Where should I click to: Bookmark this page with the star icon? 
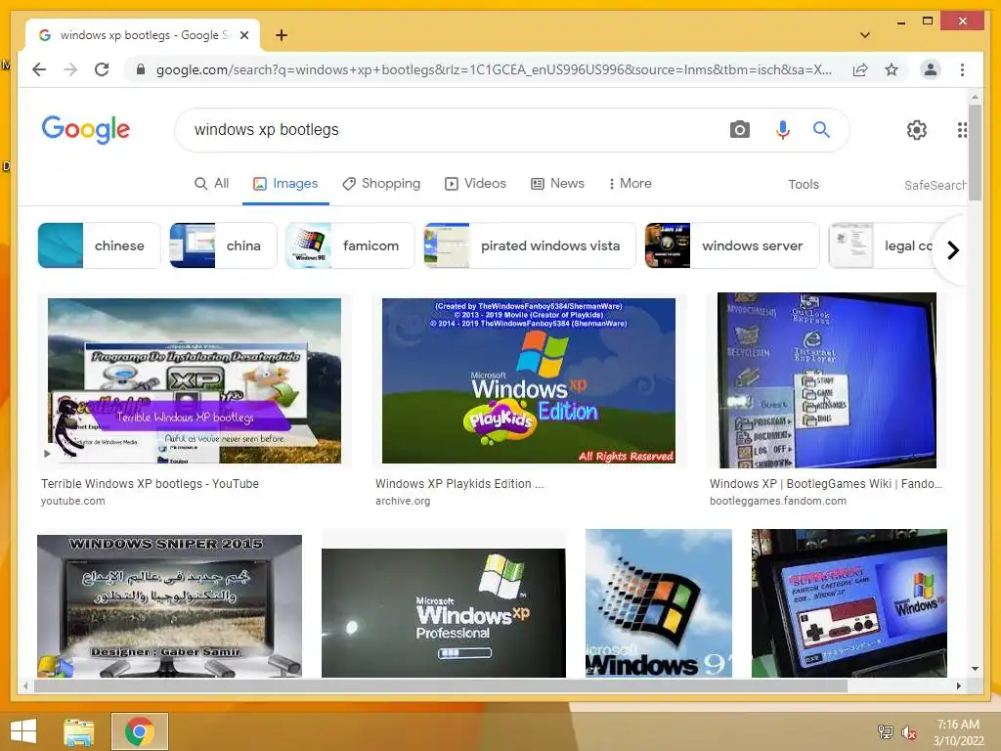click(892, 69)
